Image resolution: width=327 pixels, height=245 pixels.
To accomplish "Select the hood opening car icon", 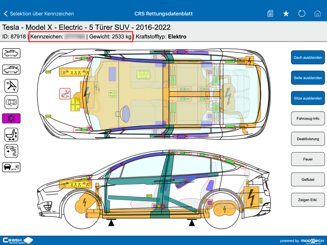I will (11, 53).
